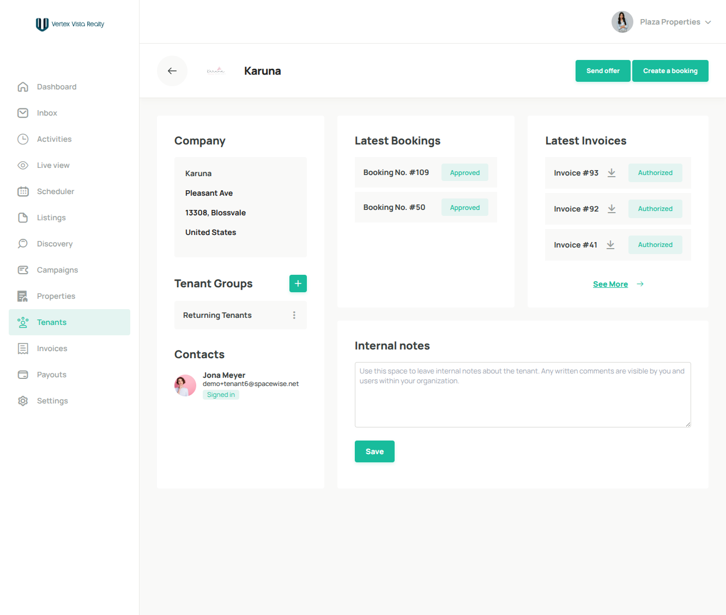Viewport: 726px width, 615px height.
Task: Click the Discovery search bubble icon
Action: pyautogui.click(x=23, y=244)
